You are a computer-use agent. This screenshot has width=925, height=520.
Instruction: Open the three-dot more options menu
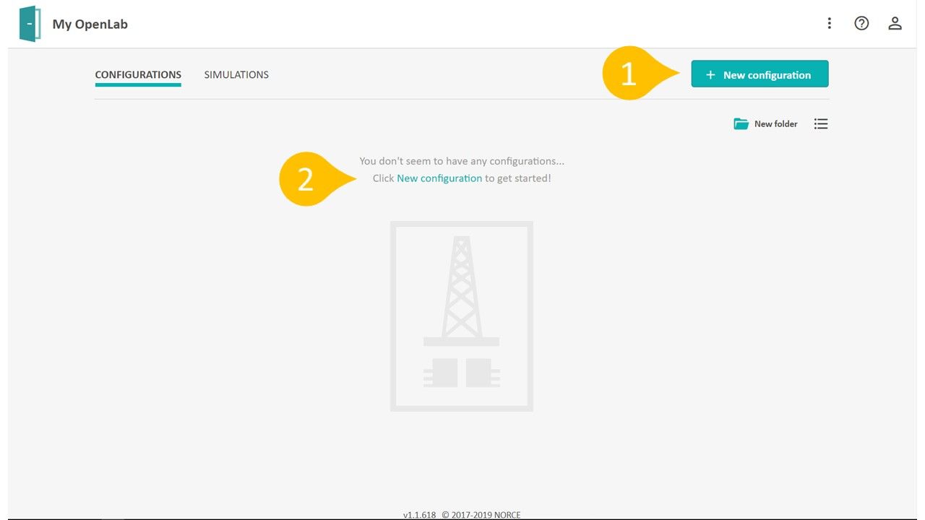coord(829,23)
